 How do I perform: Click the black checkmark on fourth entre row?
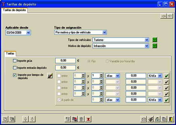[167, 94]
